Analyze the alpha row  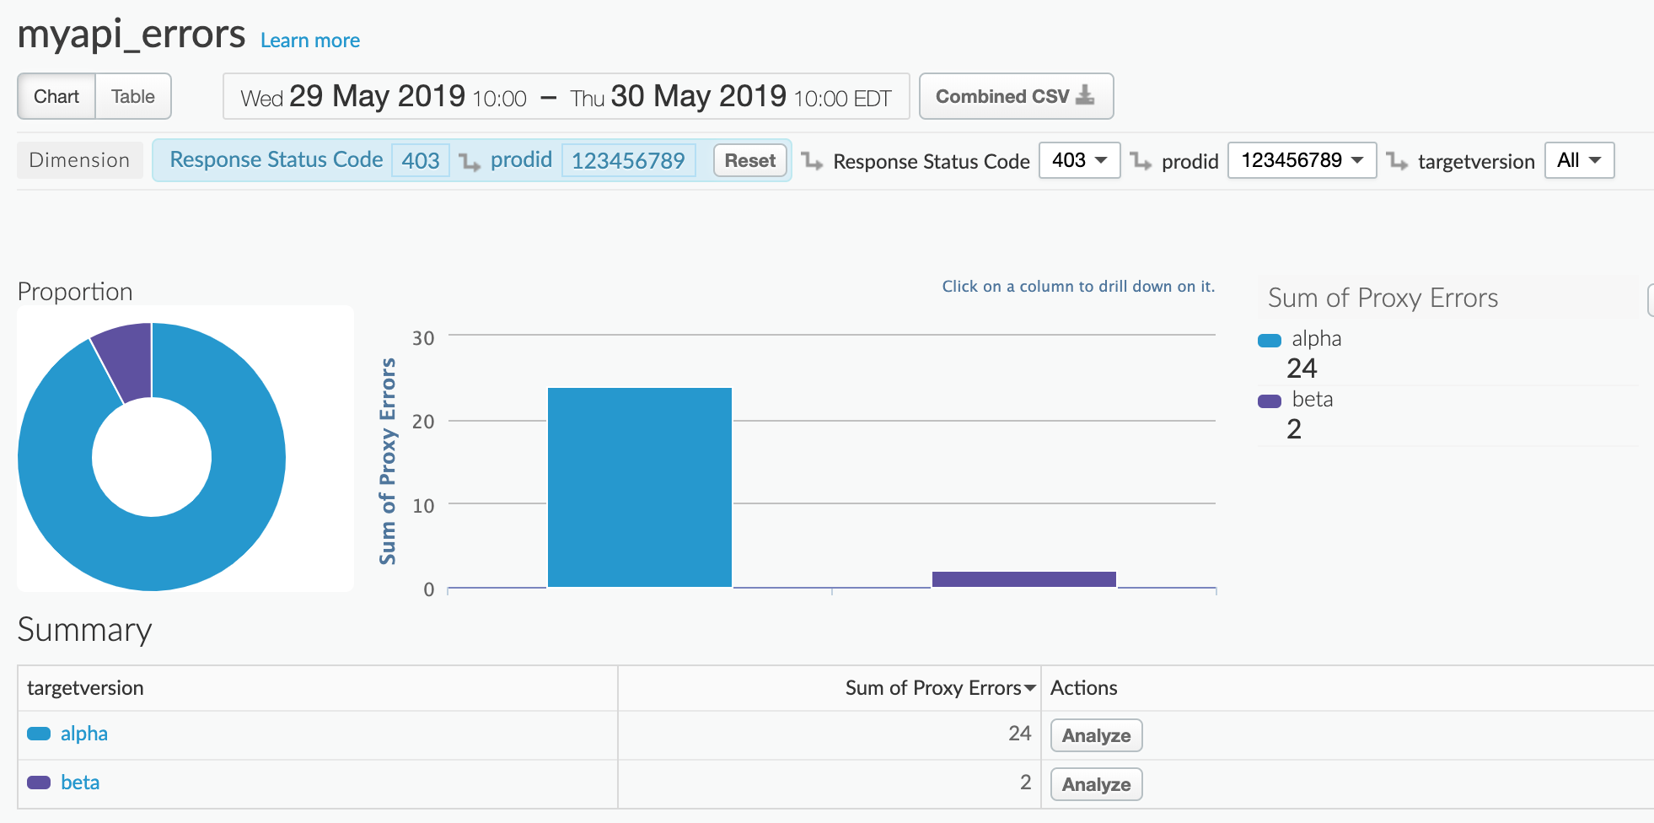pyautogui.click(x=1096, y=735)
